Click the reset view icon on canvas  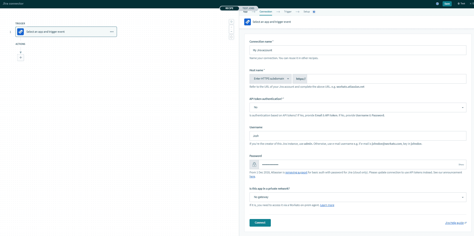point(231,22)
